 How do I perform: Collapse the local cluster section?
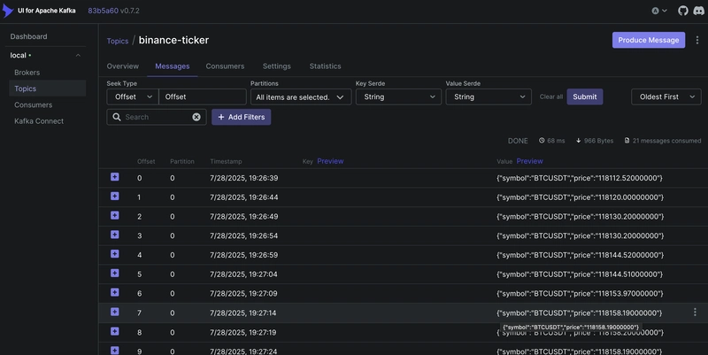78,55
